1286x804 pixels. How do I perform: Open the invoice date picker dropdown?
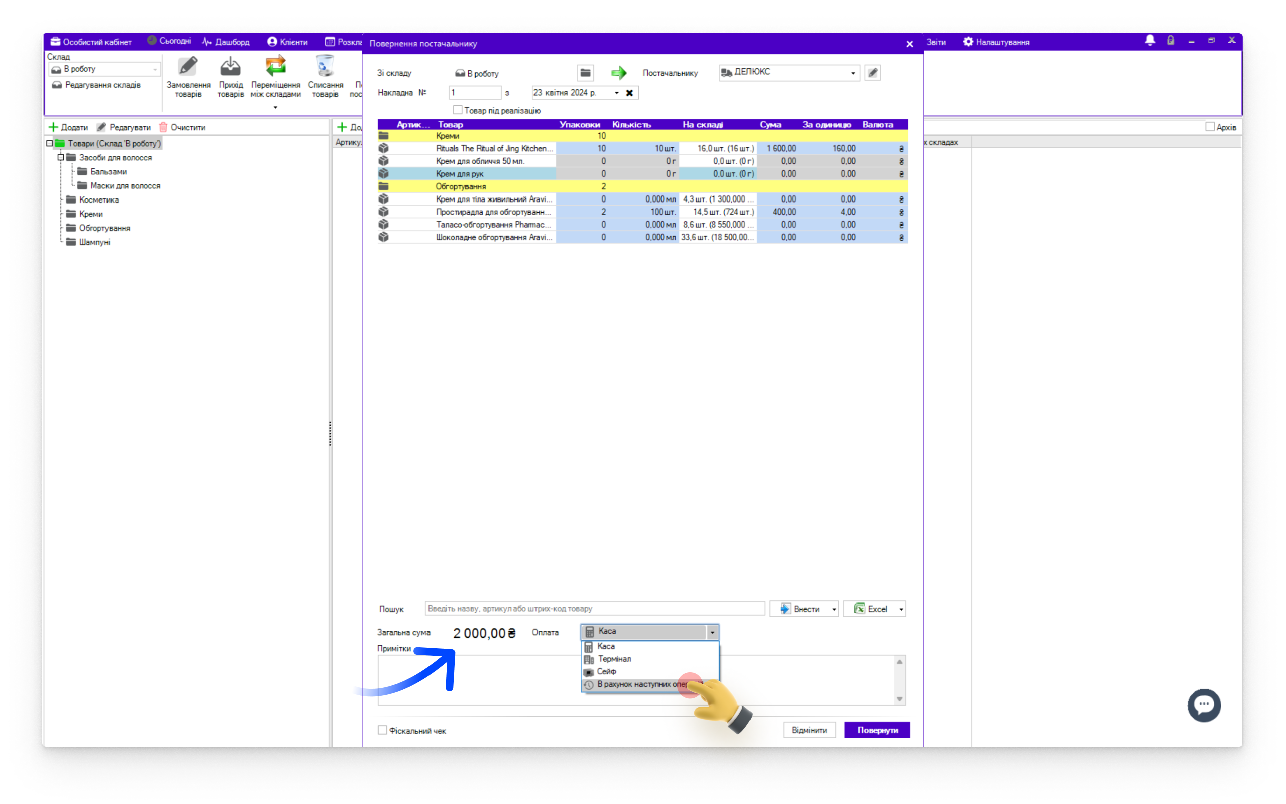616,93
